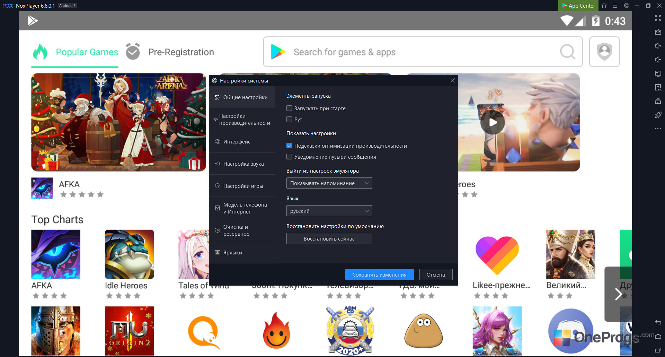Open "Настройка звука" section
This screenshot has height=357, width=665.
pyautogui.click(x=242, y=164)
